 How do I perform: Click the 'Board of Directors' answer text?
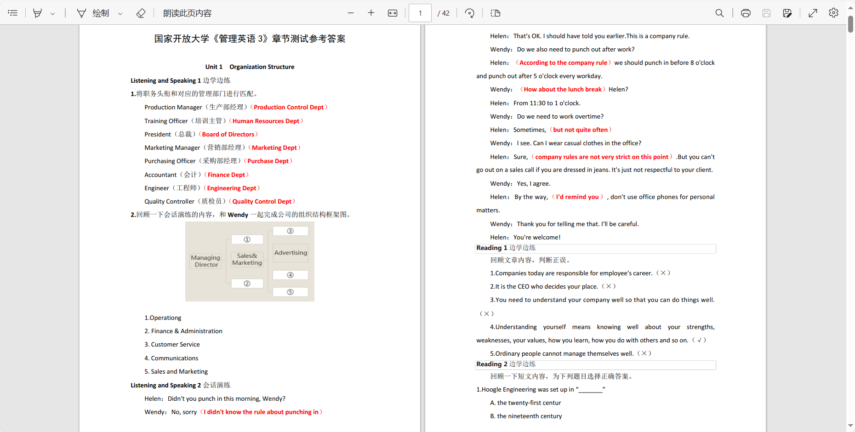point(228,134)
